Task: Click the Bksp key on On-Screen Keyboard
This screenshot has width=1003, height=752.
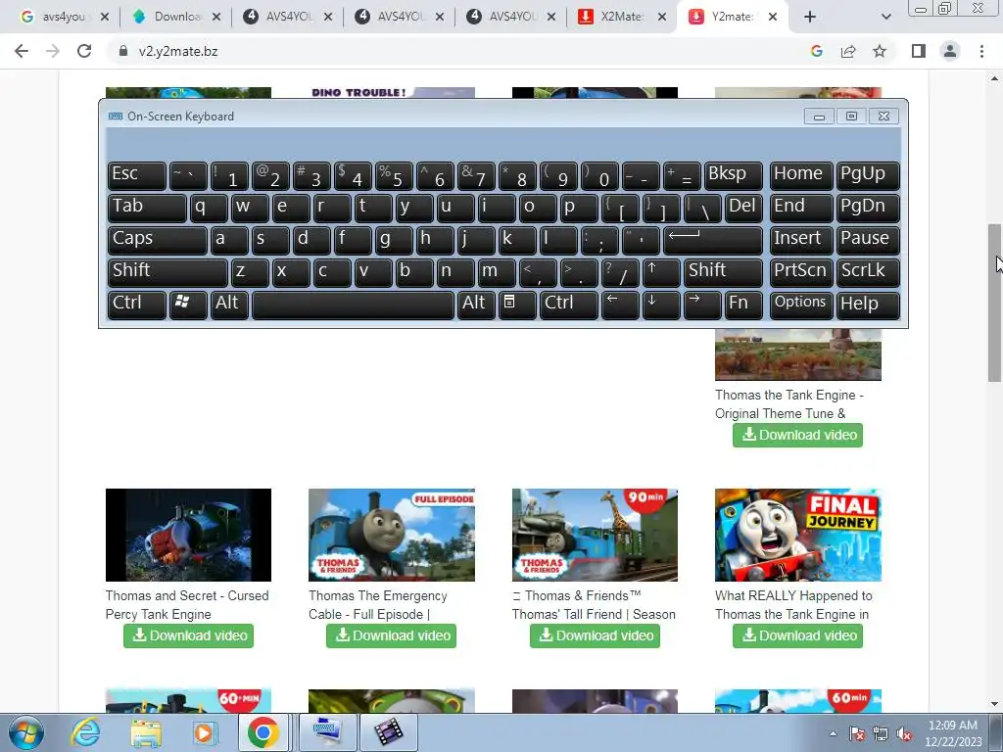Action: tap(733, 175)
